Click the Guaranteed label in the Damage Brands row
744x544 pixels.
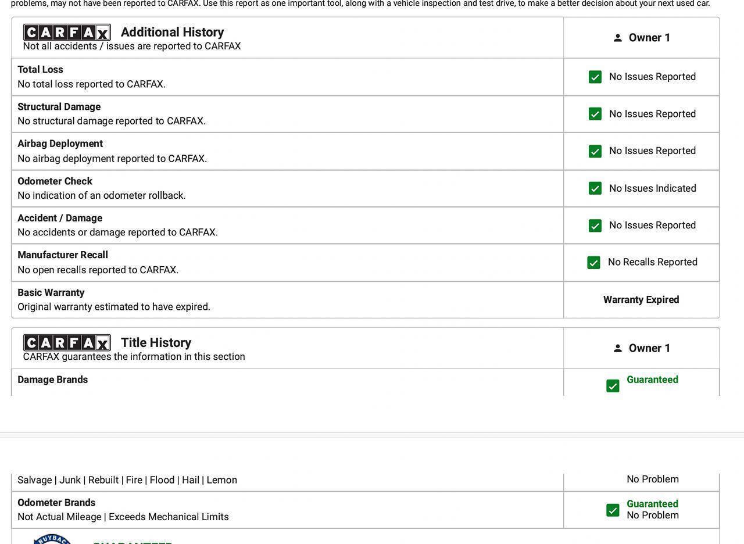pyautogui.click(x=652, y=380)
